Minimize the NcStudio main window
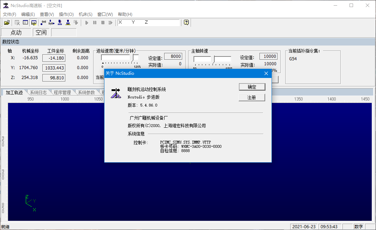The width and height of the screenshot is (376, 230). coord(335,5)
